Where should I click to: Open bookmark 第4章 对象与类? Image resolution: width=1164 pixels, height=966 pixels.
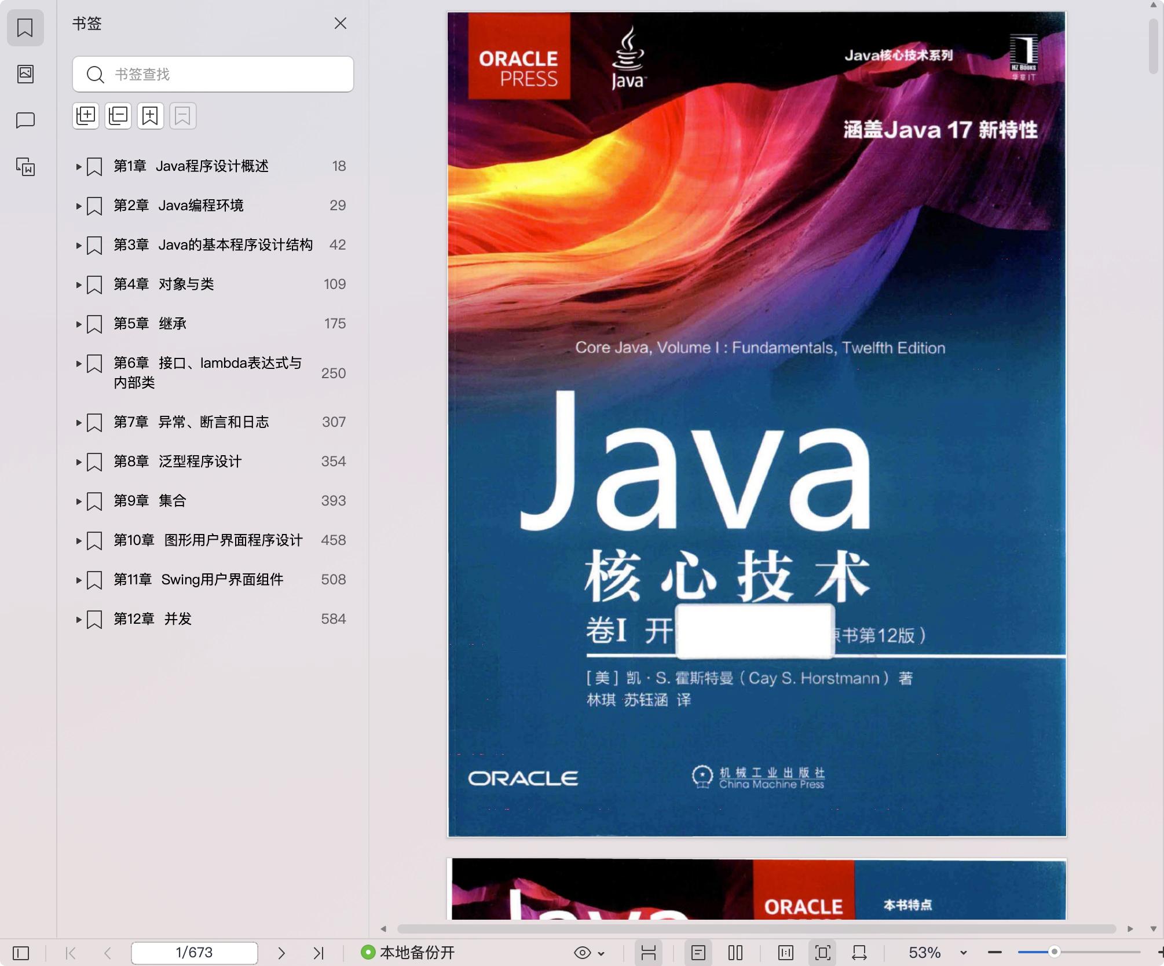coord(164,284)
